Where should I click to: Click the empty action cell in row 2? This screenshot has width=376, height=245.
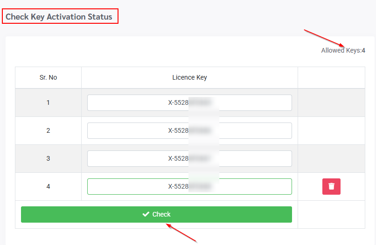[331, 131]
